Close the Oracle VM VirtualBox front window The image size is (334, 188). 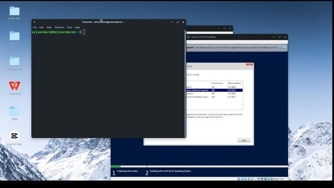[x=285, y=37]
